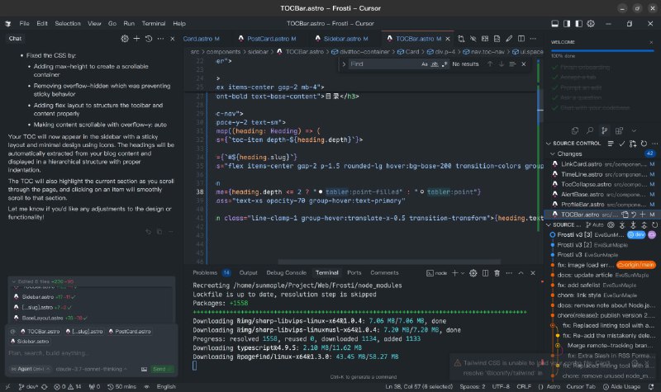
Task: Switch to the PostCard.astro tab
Action: tap(270, 38)
